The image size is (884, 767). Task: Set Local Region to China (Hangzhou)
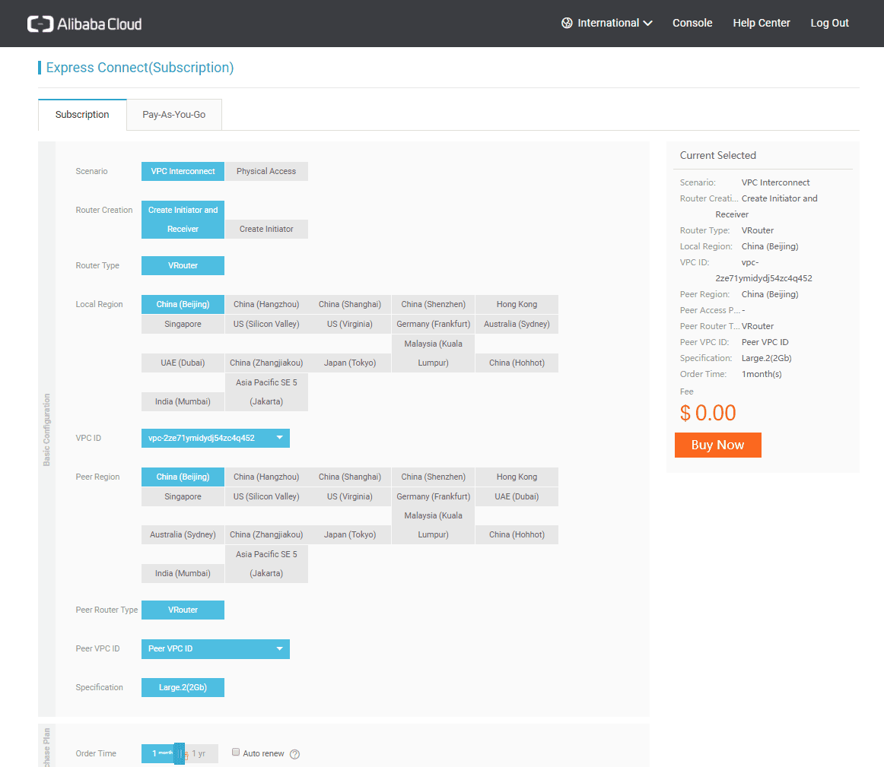[x=266, y=305]
